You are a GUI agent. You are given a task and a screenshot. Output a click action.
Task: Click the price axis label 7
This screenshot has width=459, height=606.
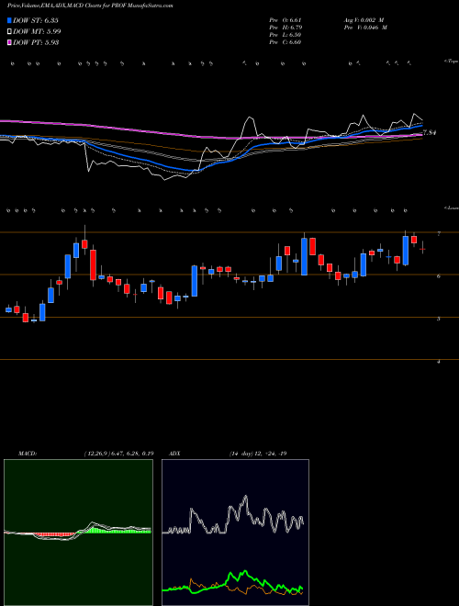(x=439, y=234)
